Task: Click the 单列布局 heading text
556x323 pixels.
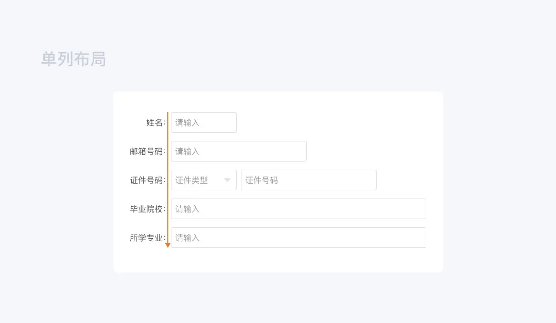Action: (74, 59)
